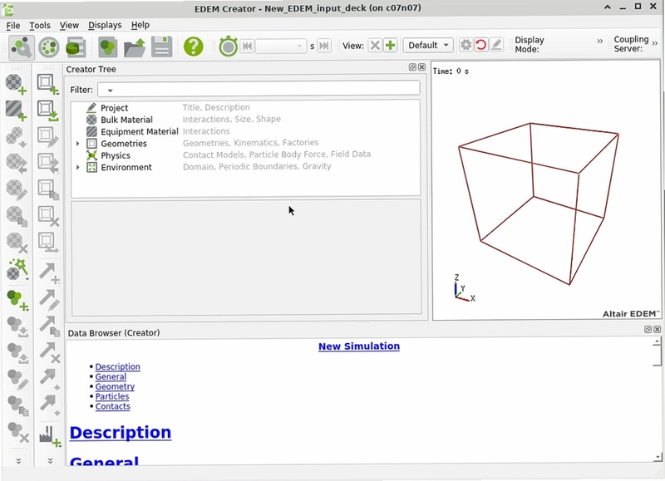Remove current view with X button
Image resolution: width=665 pixels, height=481 pixels.
(375, 46)
